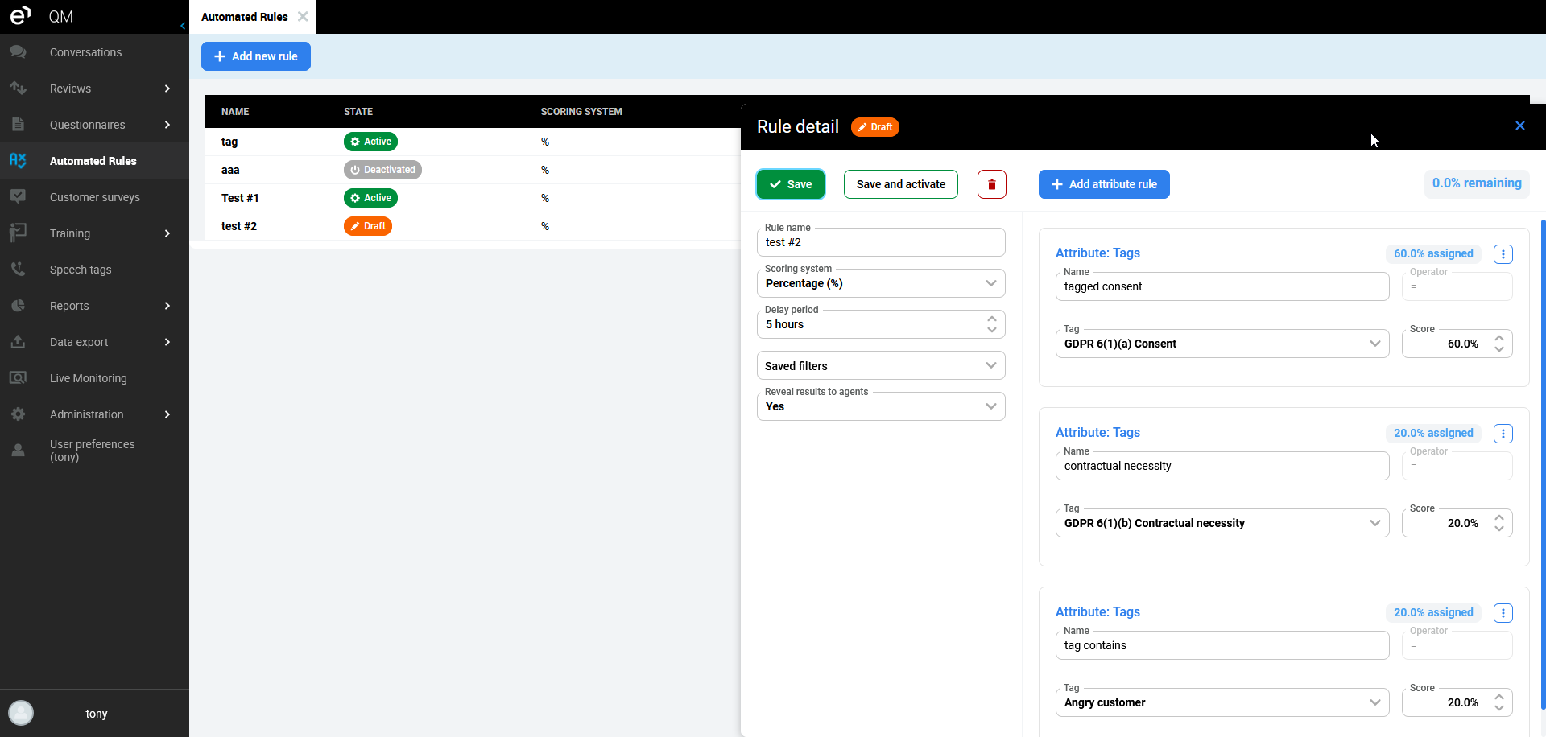Select Speech tags in the sidebar

point(81,270)
